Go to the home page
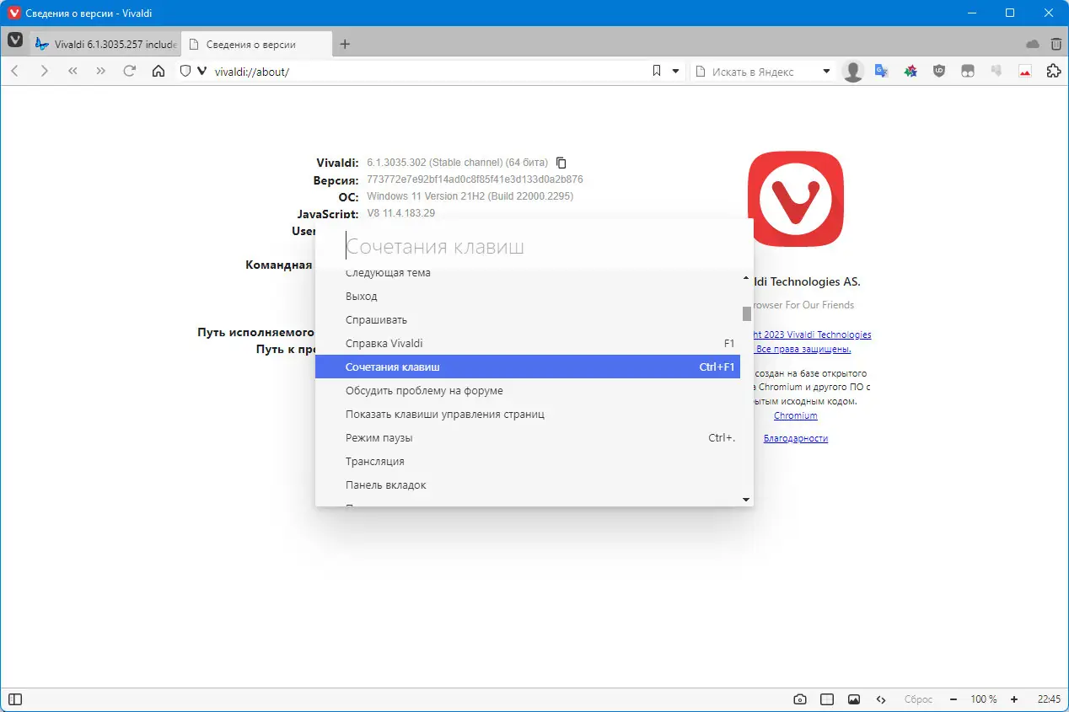1069x712 pixels. [x=158, y=72]
